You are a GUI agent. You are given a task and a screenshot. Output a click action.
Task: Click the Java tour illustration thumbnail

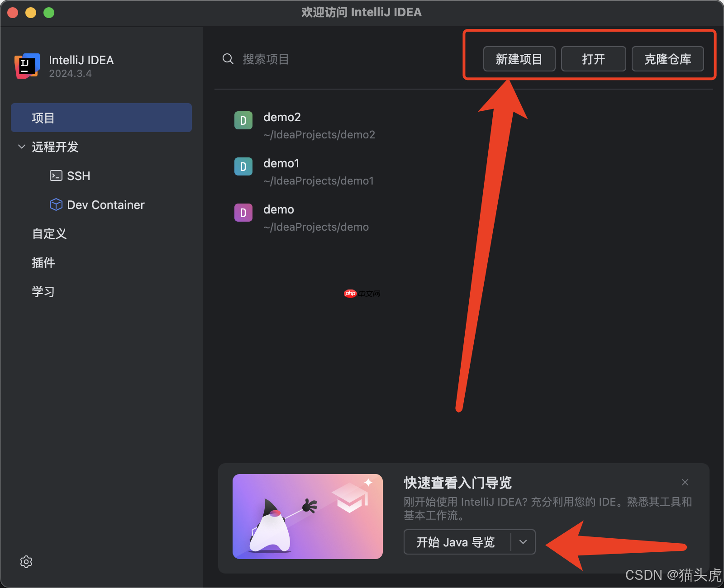pos(308,517)
